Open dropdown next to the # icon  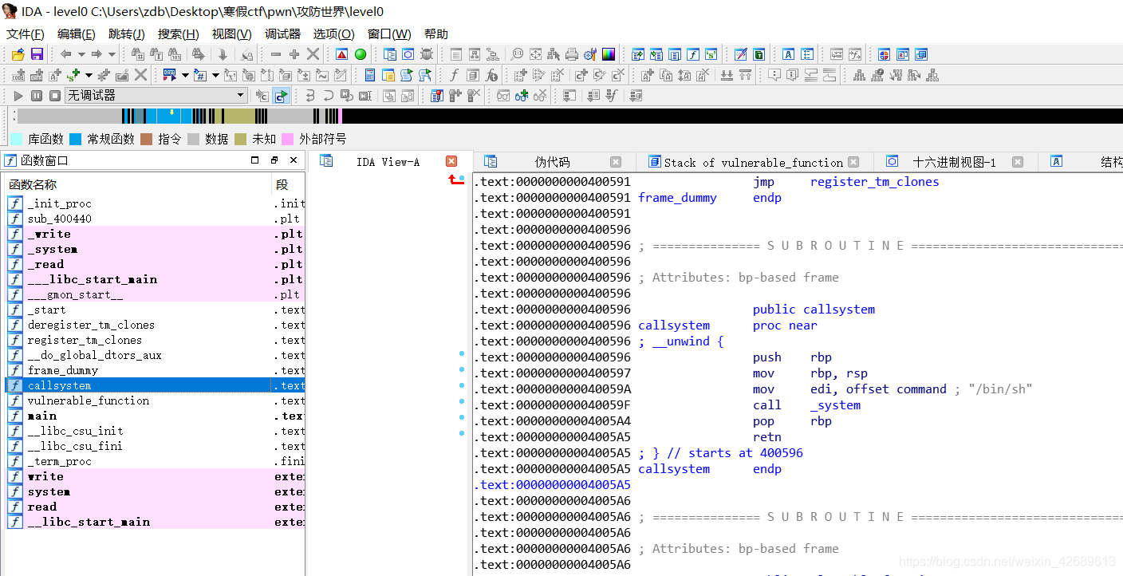point(215,75)
